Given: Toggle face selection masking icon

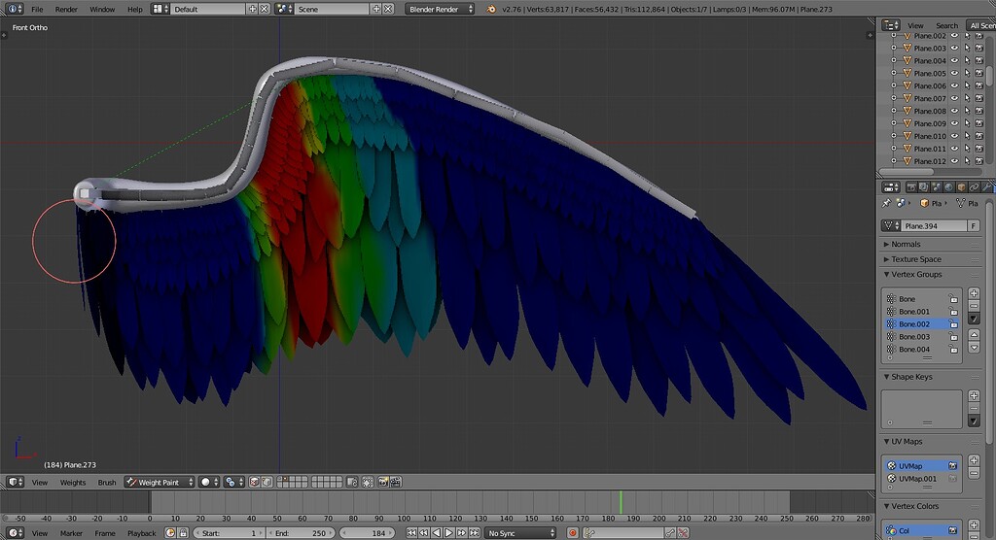Looking at the screenshot, I should [254, 483].
